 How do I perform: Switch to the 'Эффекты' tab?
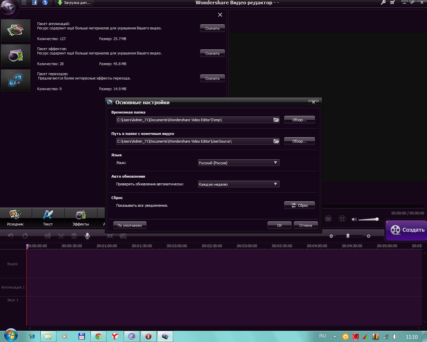click(81, 218)
